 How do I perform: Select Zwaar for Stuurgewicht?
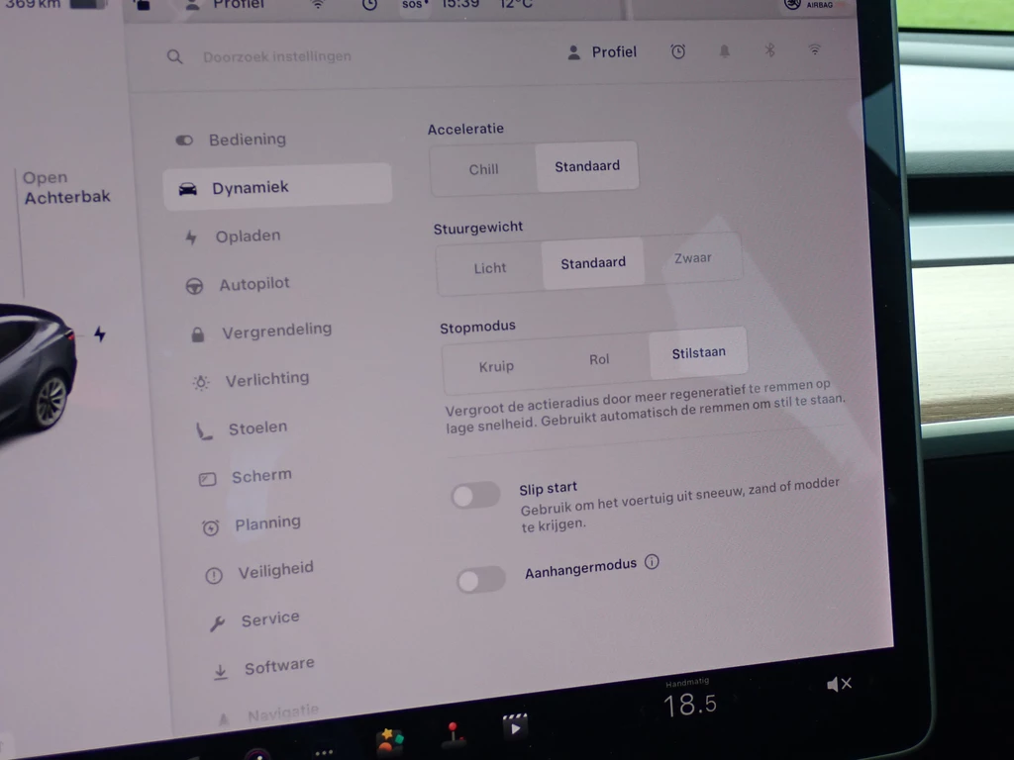692,258
